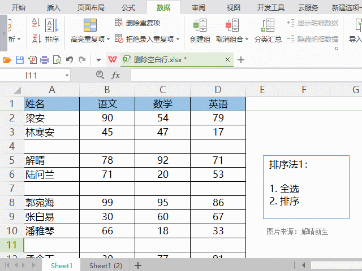Click the redo arrow icon
362x271 pixels.
pyautogui.click(x=82, y=60)
